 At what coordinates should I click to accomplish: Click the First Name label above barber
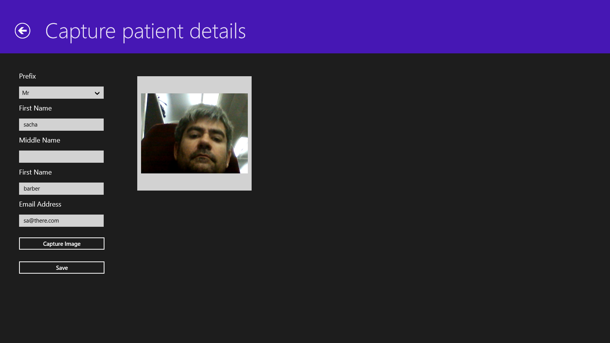35,172
